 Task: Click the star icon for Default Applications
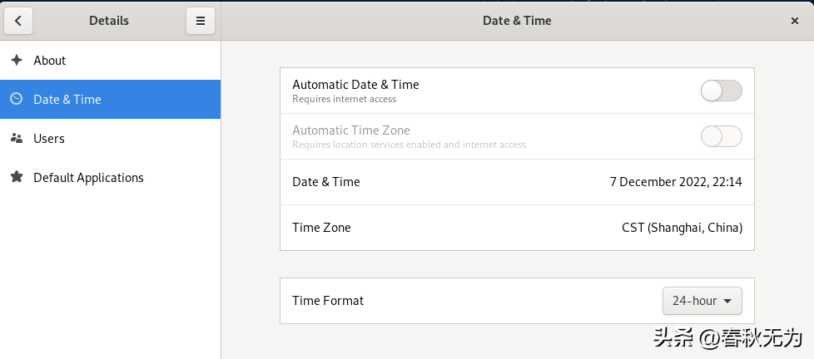click(16, 177)
